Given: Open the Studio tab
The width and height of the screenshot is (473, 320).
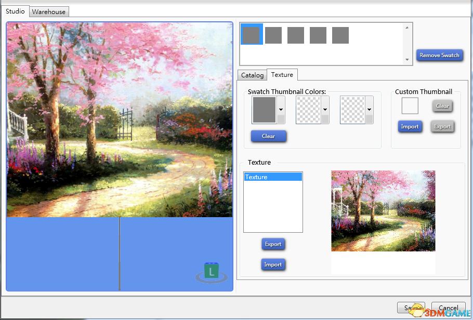Looking at the screenshot, I should [15, 11].
